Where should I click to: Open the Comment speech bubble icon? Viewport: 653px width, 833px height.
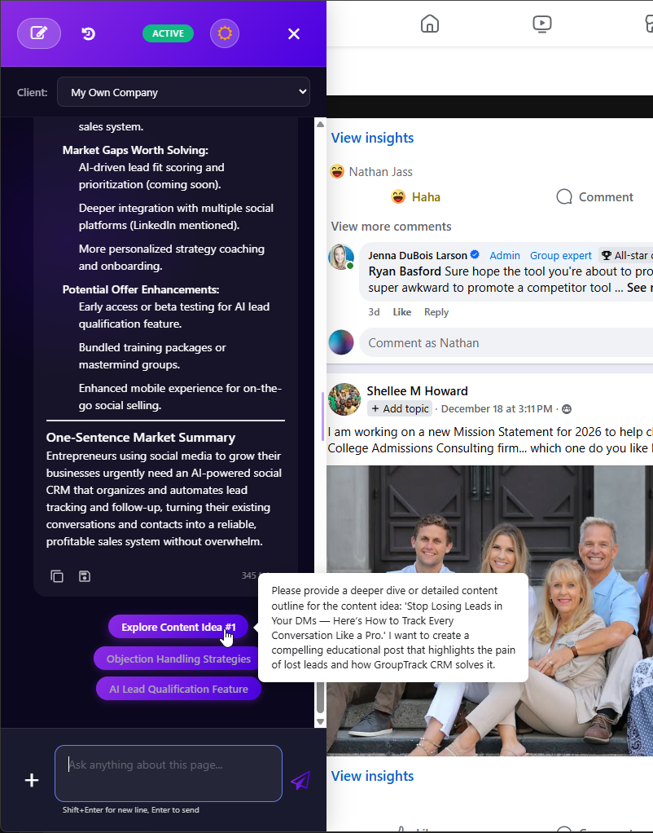(x=563, y=196)
